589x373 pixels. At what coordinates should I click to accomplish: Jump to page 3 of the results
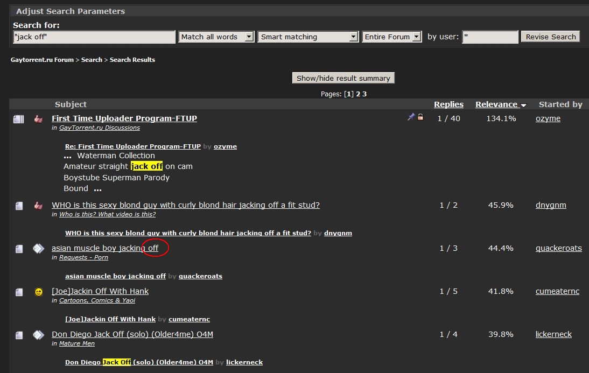(x=364, y=94)
